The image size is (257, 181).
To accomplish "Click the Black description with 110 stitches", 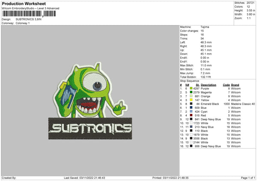I will tap(204, 131).
